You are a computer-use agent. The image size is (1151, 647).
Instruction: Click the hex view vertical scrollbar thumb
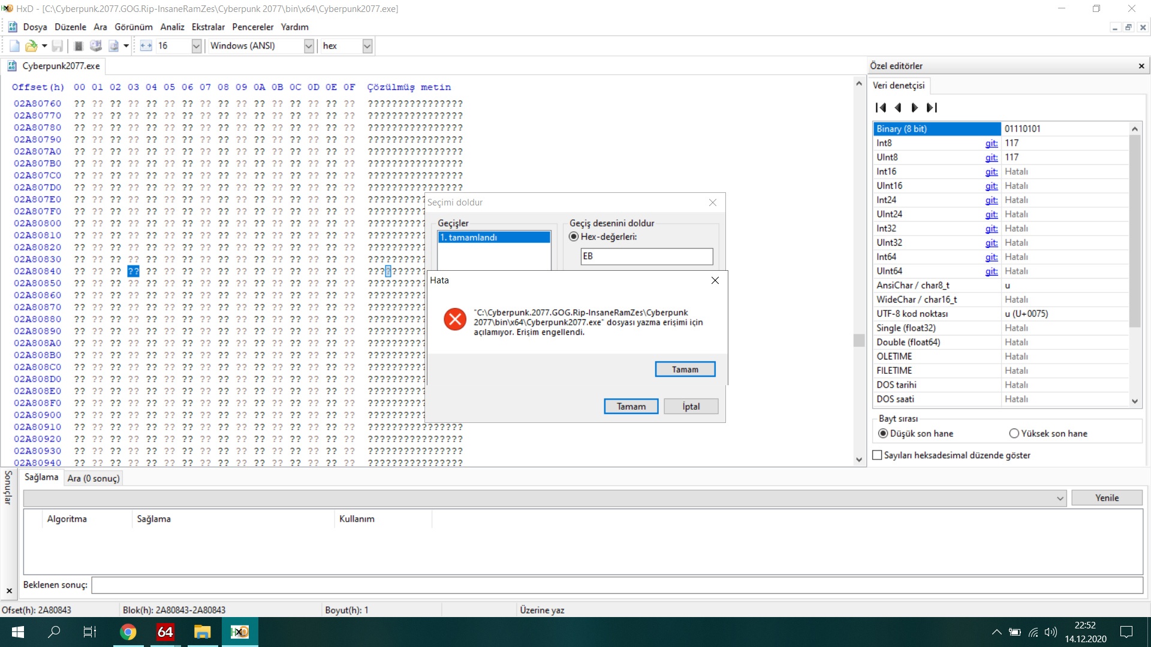(x=859, y=340)
